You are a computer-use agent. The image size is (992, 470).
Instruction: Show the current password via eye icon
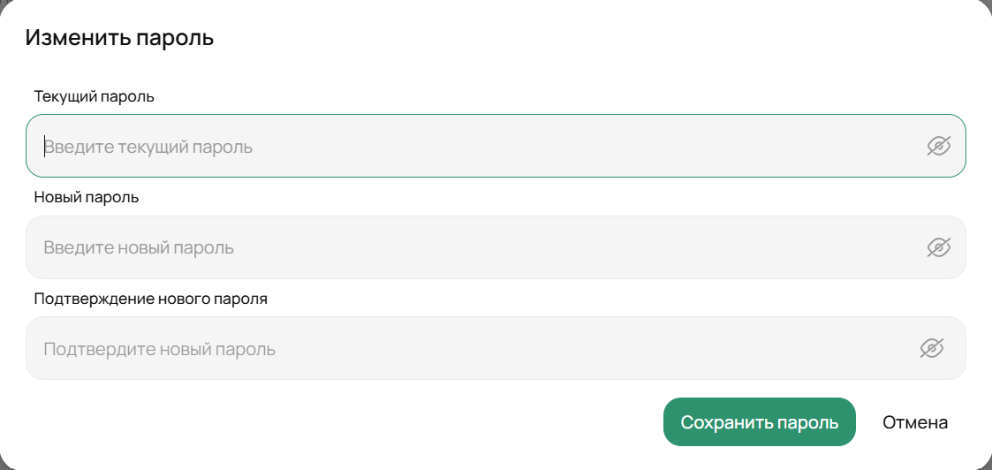[x=938, y=146]
